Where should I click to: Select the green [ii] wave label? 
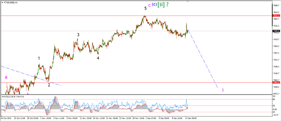click(161, 5)
